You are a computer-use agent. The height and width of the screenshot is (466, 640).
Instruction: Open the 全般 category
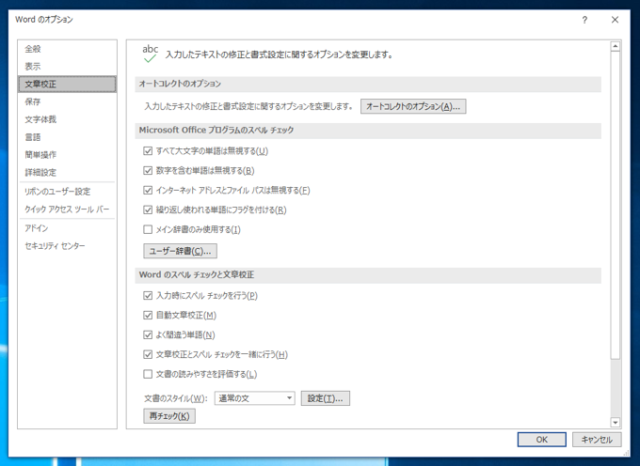[x=67, y=49]
